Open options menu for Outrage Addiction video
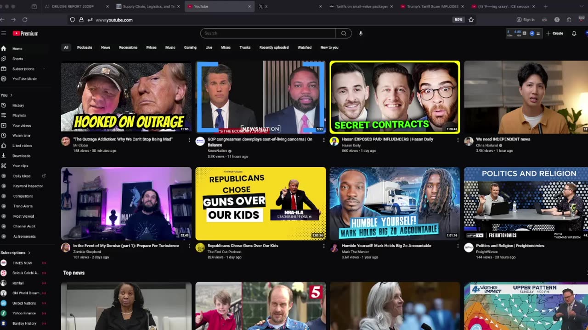Viewport: 588px width, 330px height. [x=189, y=140]
